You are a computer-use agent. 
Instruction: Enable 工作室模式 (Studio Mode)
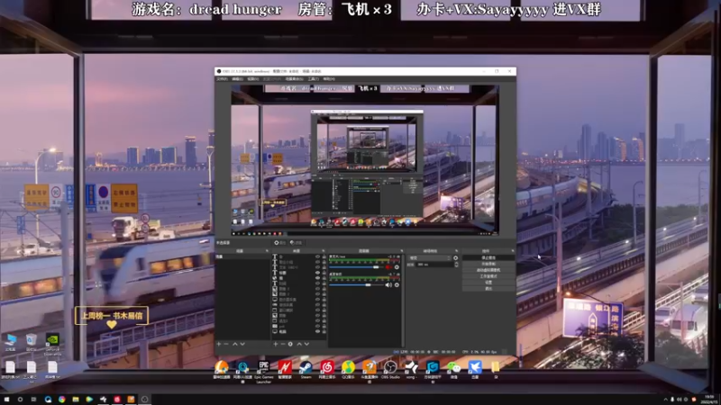(488, 276)
